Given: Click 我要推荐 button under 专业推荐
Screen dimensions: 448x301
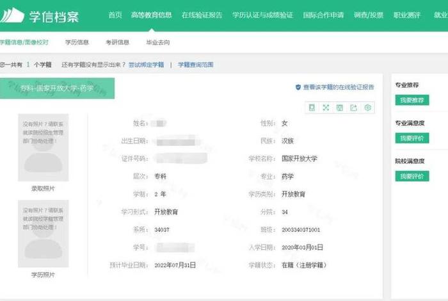Looking at the screenshot, I should coord(412,100).
